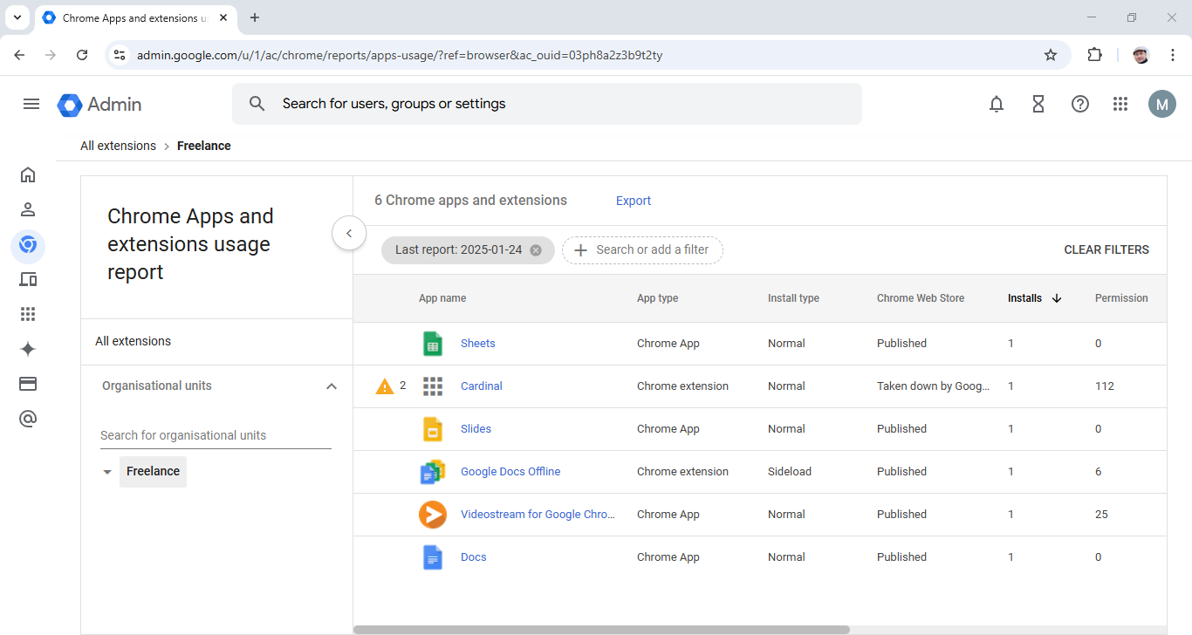The image size is (1192, 635).
Task: Sort by Installs column arrow
Action: 1057,298
